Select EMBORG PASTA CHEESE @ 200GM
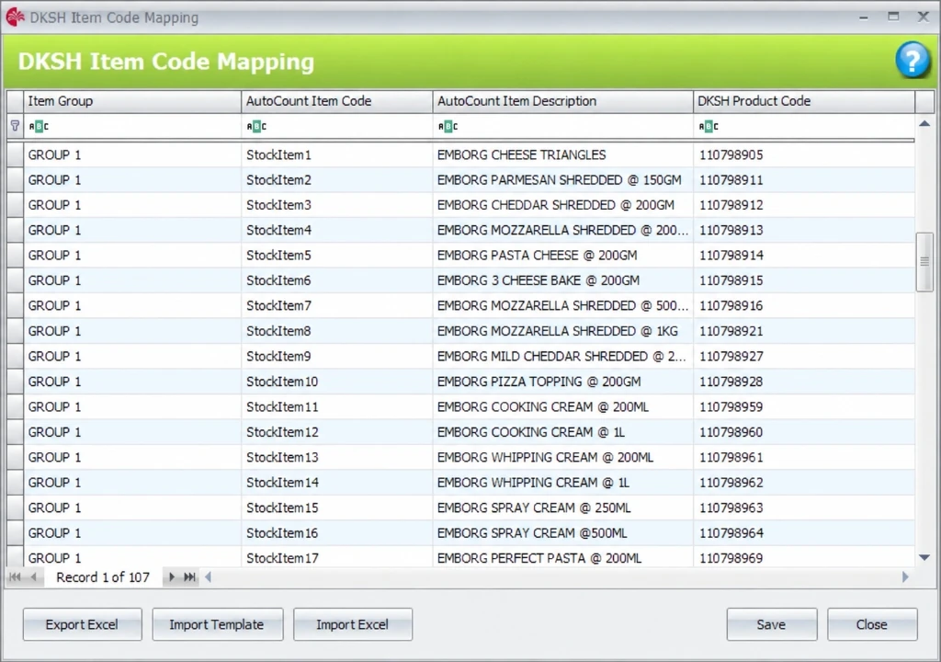This screenshot has width=941, height=662. [x=563, y=256]
